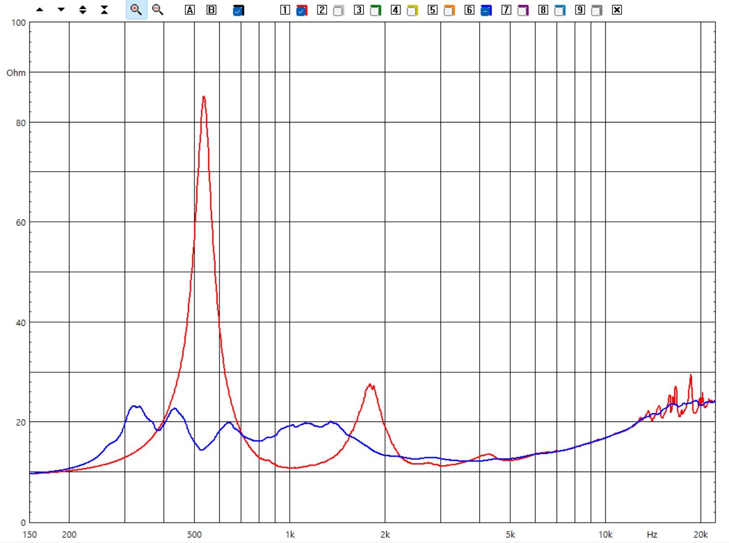Click the down arrow shift icon
This screenshot has width=729, height=543.
click(x=61, y=10)
